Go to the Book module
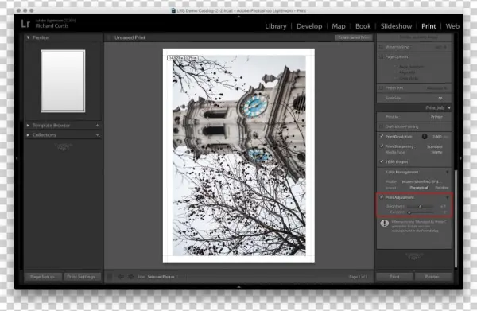Screen dimensions: 477x311 click(x=363, y=26)
